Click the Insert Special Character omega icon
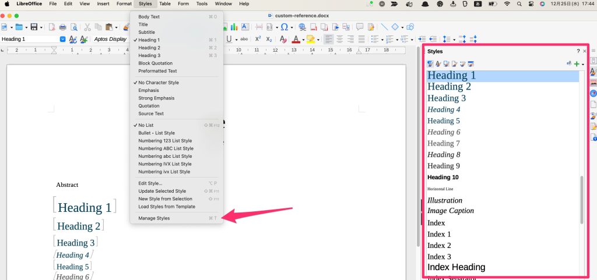The width and height of the screenshot is (597, 280). click(284, 27)
